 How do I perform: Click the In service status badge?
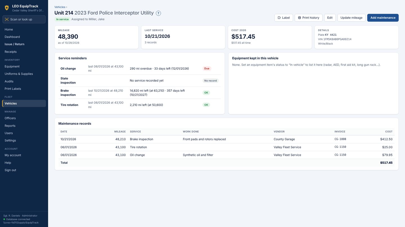coord(62,19)
